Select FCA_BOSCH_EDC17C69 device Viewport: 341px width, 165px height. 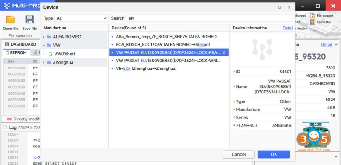click(x=169, y=45)
